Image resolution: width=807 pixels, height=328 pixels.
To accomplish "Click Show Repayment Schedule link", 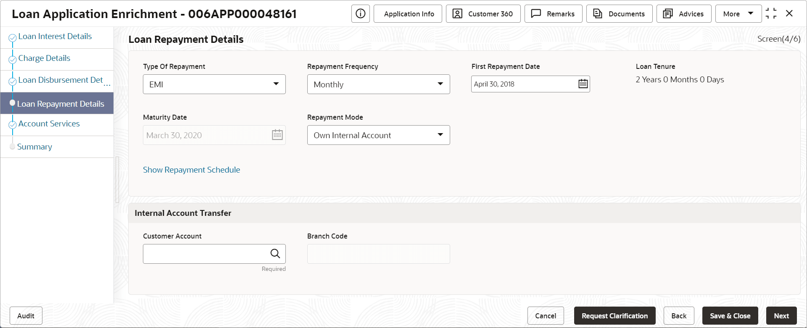I will (191, 170).
